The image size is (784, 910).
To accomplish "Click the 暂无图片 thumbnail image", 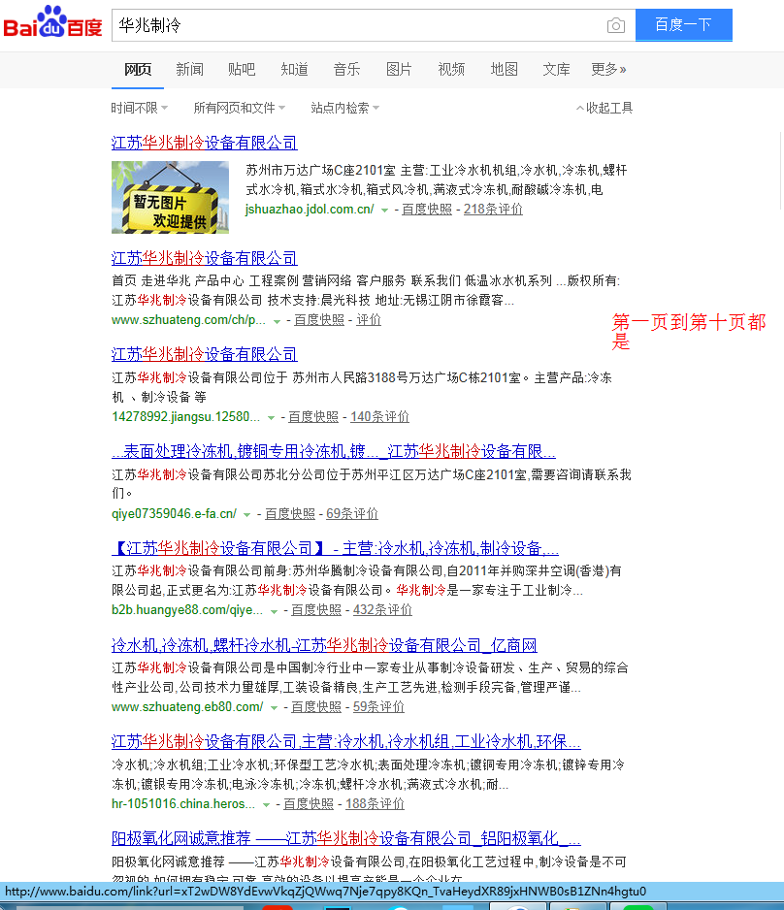I will click(x=170, y=197).
